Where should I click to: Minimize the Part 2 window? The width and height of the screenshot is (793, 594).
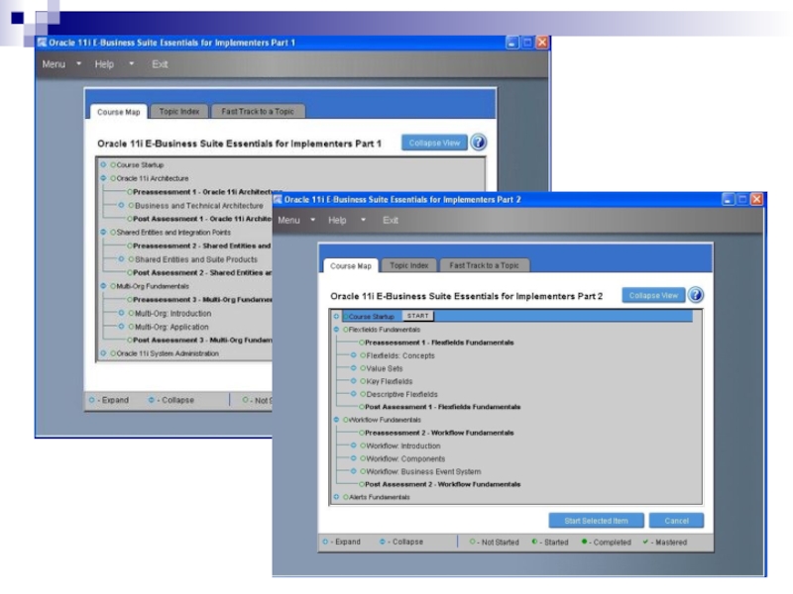pos(728,200)
